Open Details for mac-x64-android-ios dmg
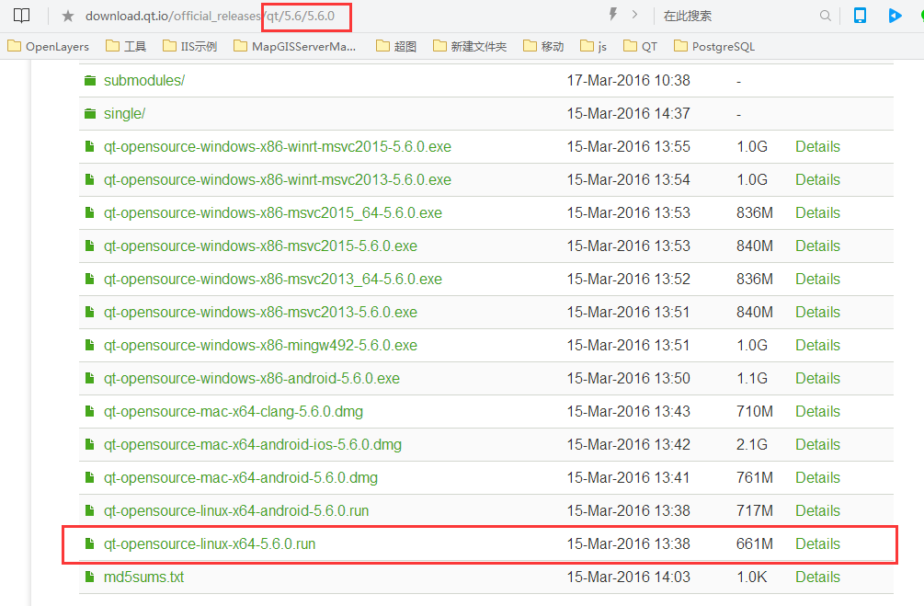The width and height of the screenshot is (924, 606). 817,444
